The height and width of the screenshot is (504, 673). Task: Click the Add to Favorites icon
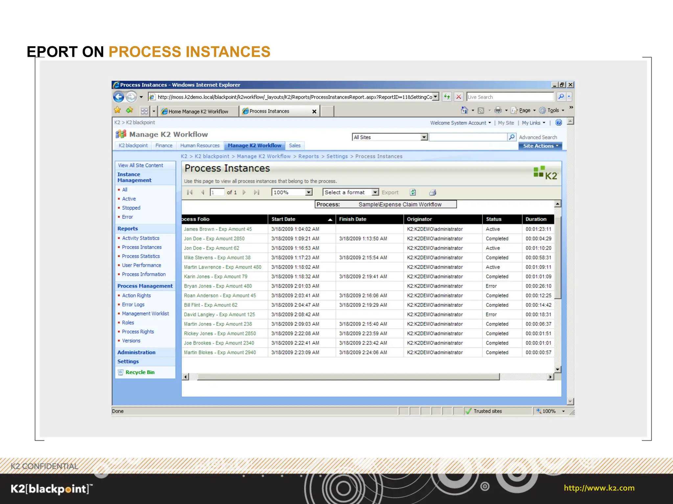tap(129, 110)
